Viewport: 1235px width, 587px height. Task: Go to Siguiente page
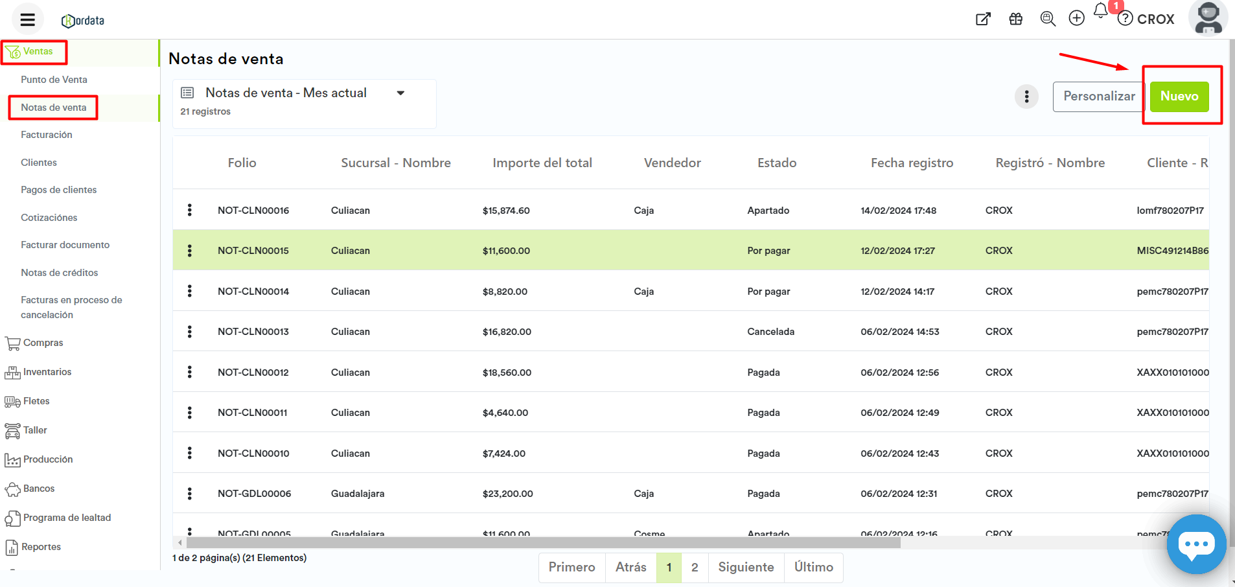point(746,568)
